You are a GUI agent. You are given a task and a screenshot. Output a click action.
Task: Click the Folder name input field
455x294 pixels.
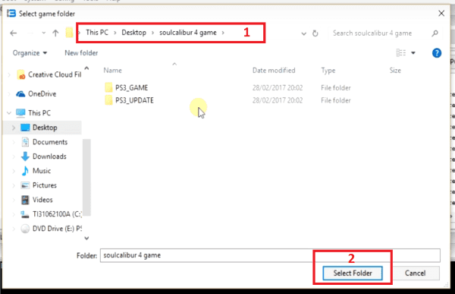pyautogui.click(x=270, y=255)
